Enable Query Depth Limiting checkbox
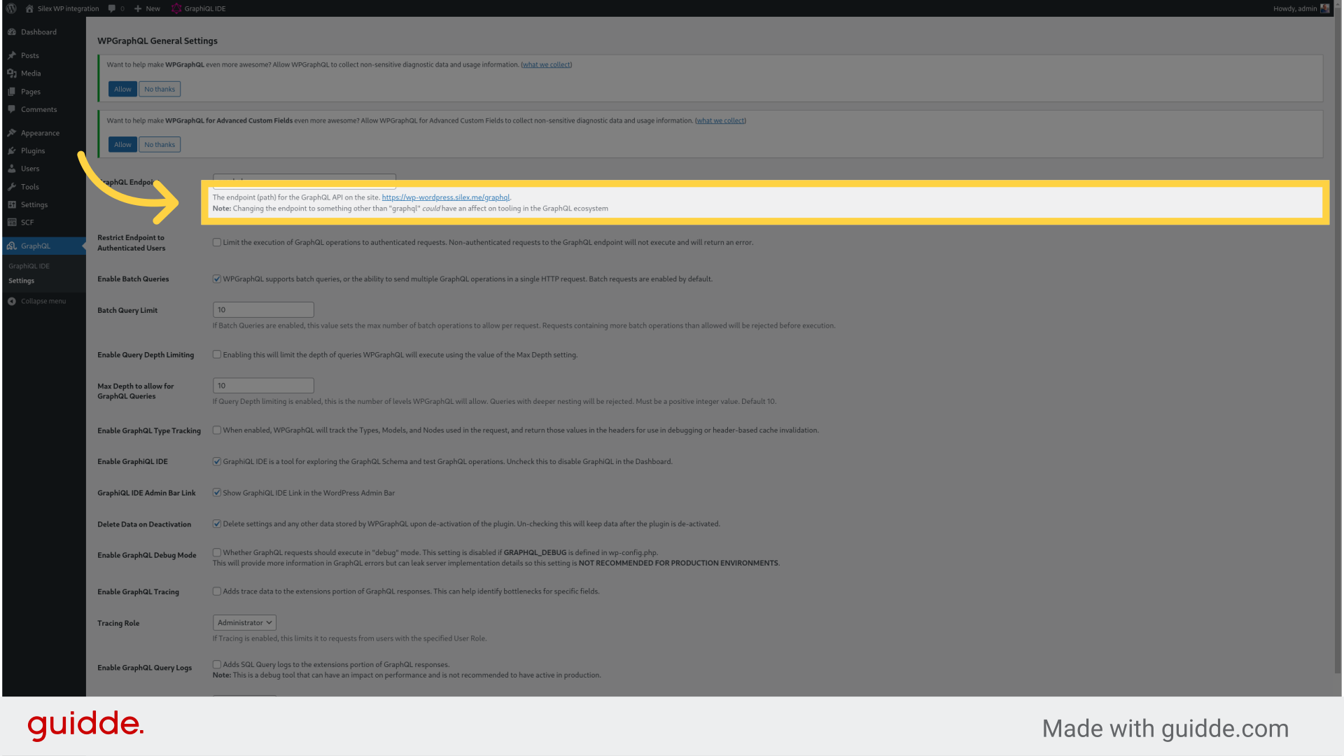The width and height of the screenshot is (1344, 756). [217, 353]
